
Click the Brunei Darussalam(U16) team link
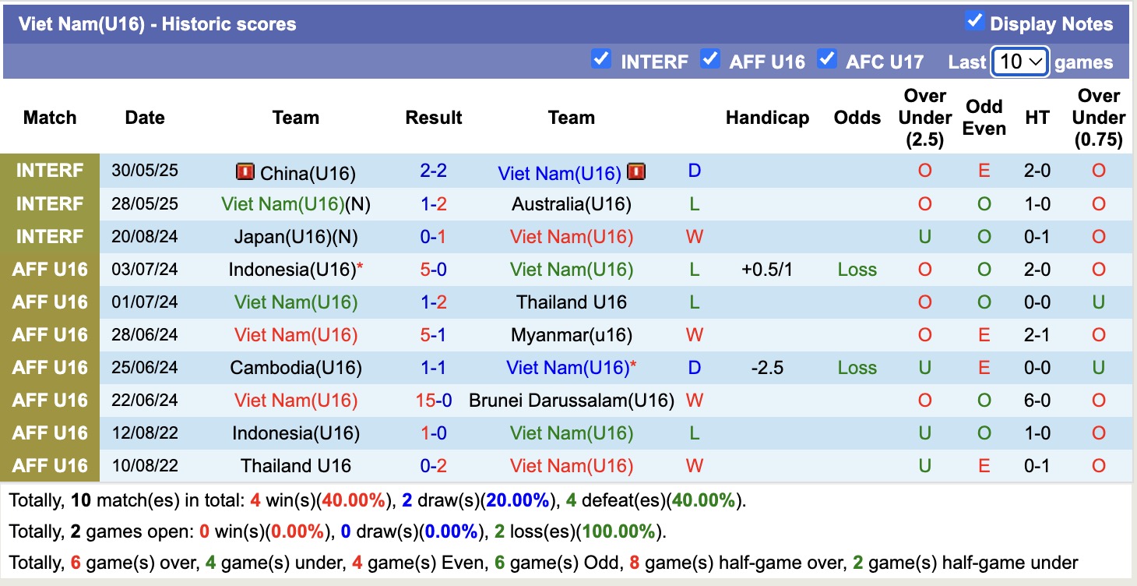pyautogui.click(x=571, y=401)
